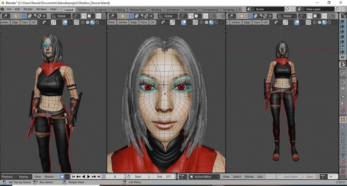Image resolution: width=347 pixels, height=186 pixels.
Task: Open the Scene properties tab
Action: tap(343, 104)
